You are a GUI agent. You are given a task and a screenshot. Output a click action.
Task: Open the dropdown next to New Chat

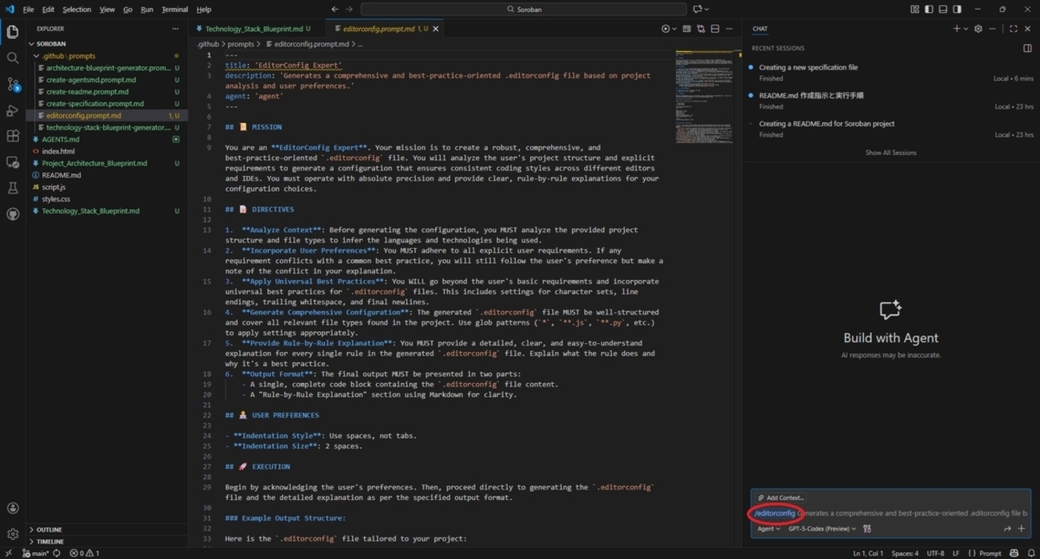click(966, 29)
